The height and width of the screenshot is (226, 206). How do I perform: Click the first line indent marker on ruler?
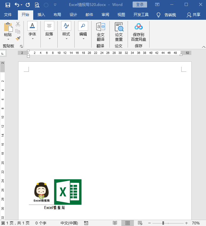click(29, 51)
